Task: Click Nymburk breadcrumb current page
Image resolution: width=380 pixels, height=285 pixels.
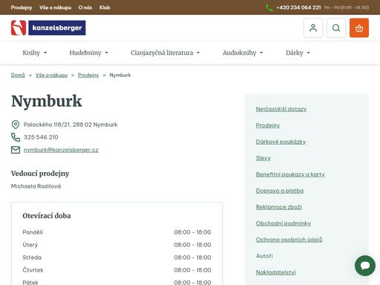Action: pos(120,75)
